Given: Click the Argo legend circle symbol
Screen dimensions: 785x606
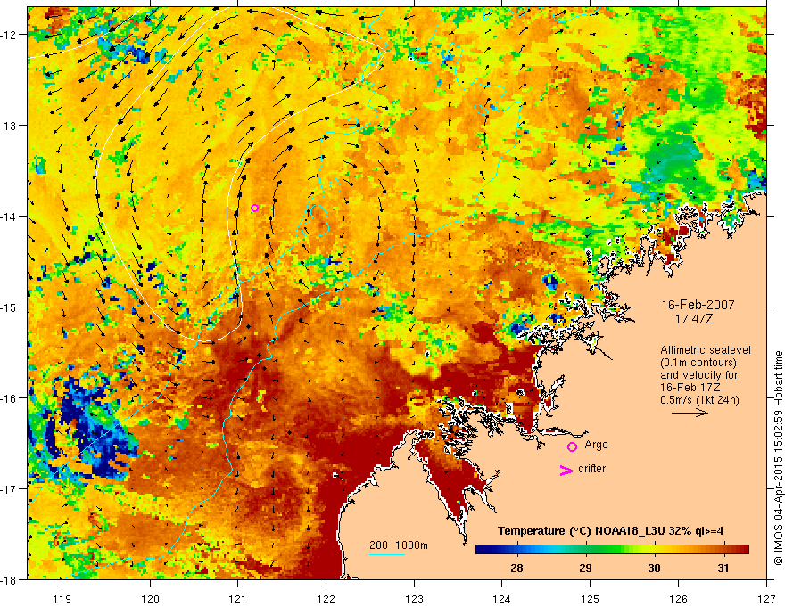Looking at the screenshot, I should coord(572,446).
